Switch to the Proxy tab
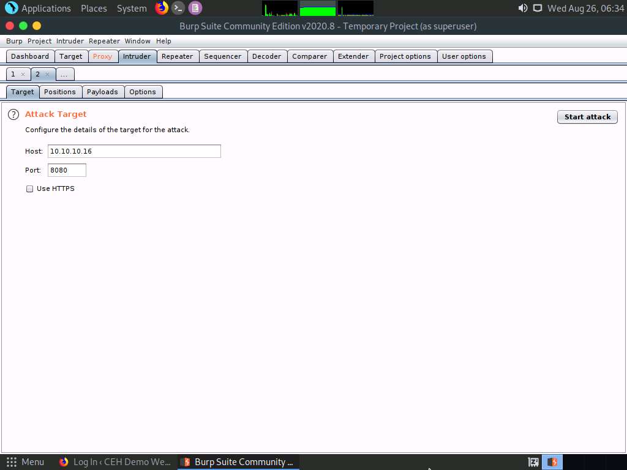Screen dimensions: 627x470 pyautogui.click(x=103, y=56)
